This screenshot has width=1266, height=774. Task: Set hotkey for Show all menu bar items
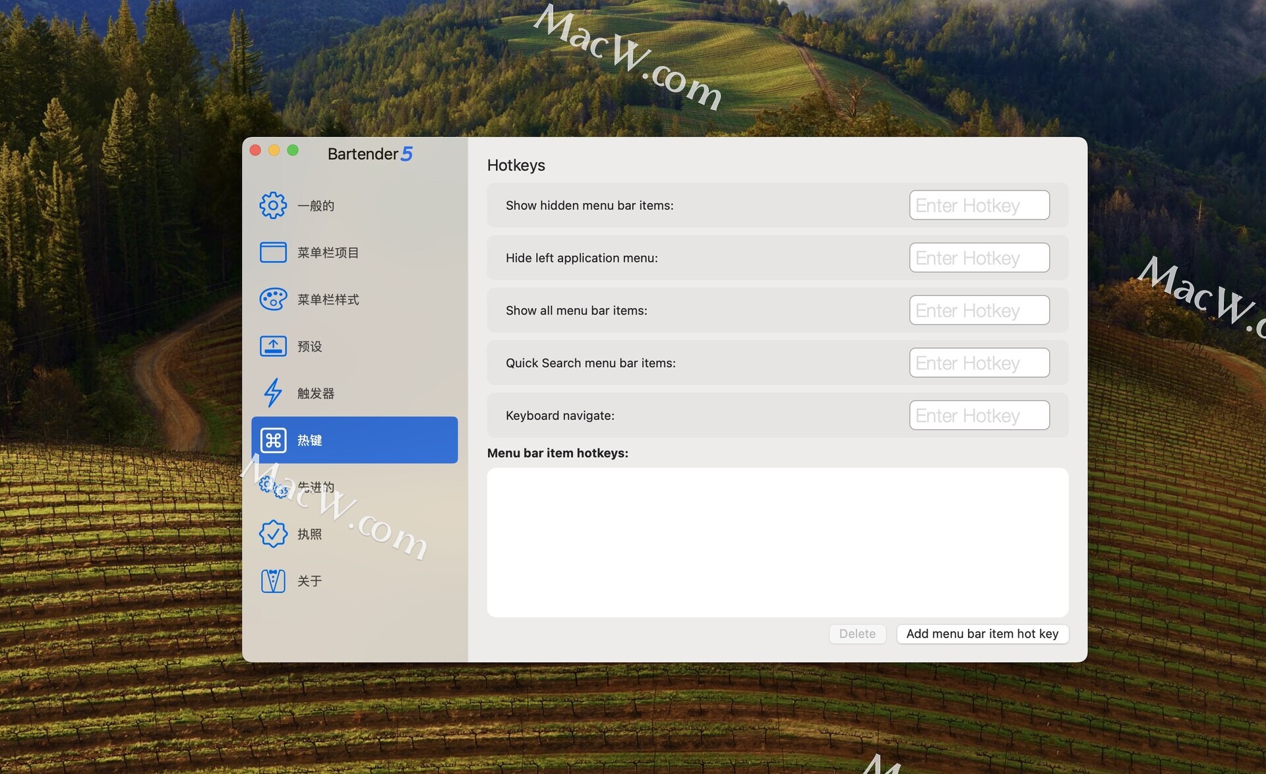(x=979, y=310)
